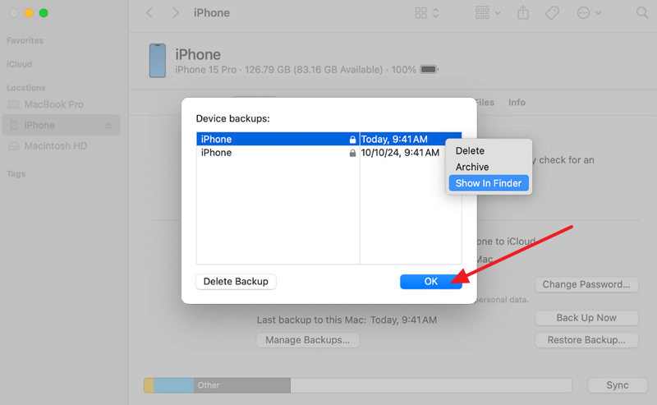Open the More actions ellipsis menu
This screenshot has width=657, height=405.
click(589, 13)
